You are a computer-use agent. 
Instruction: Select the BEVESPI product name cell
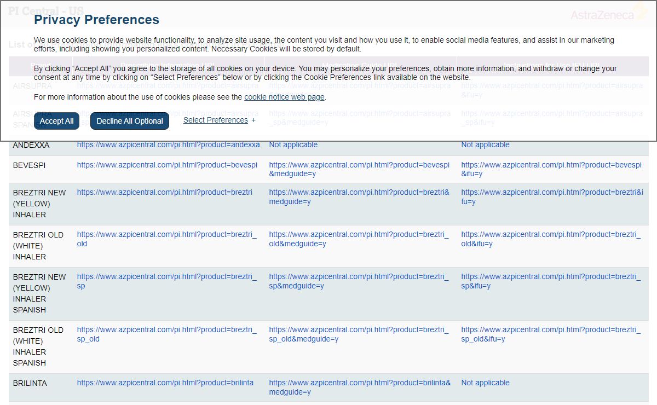pos(29,165)
